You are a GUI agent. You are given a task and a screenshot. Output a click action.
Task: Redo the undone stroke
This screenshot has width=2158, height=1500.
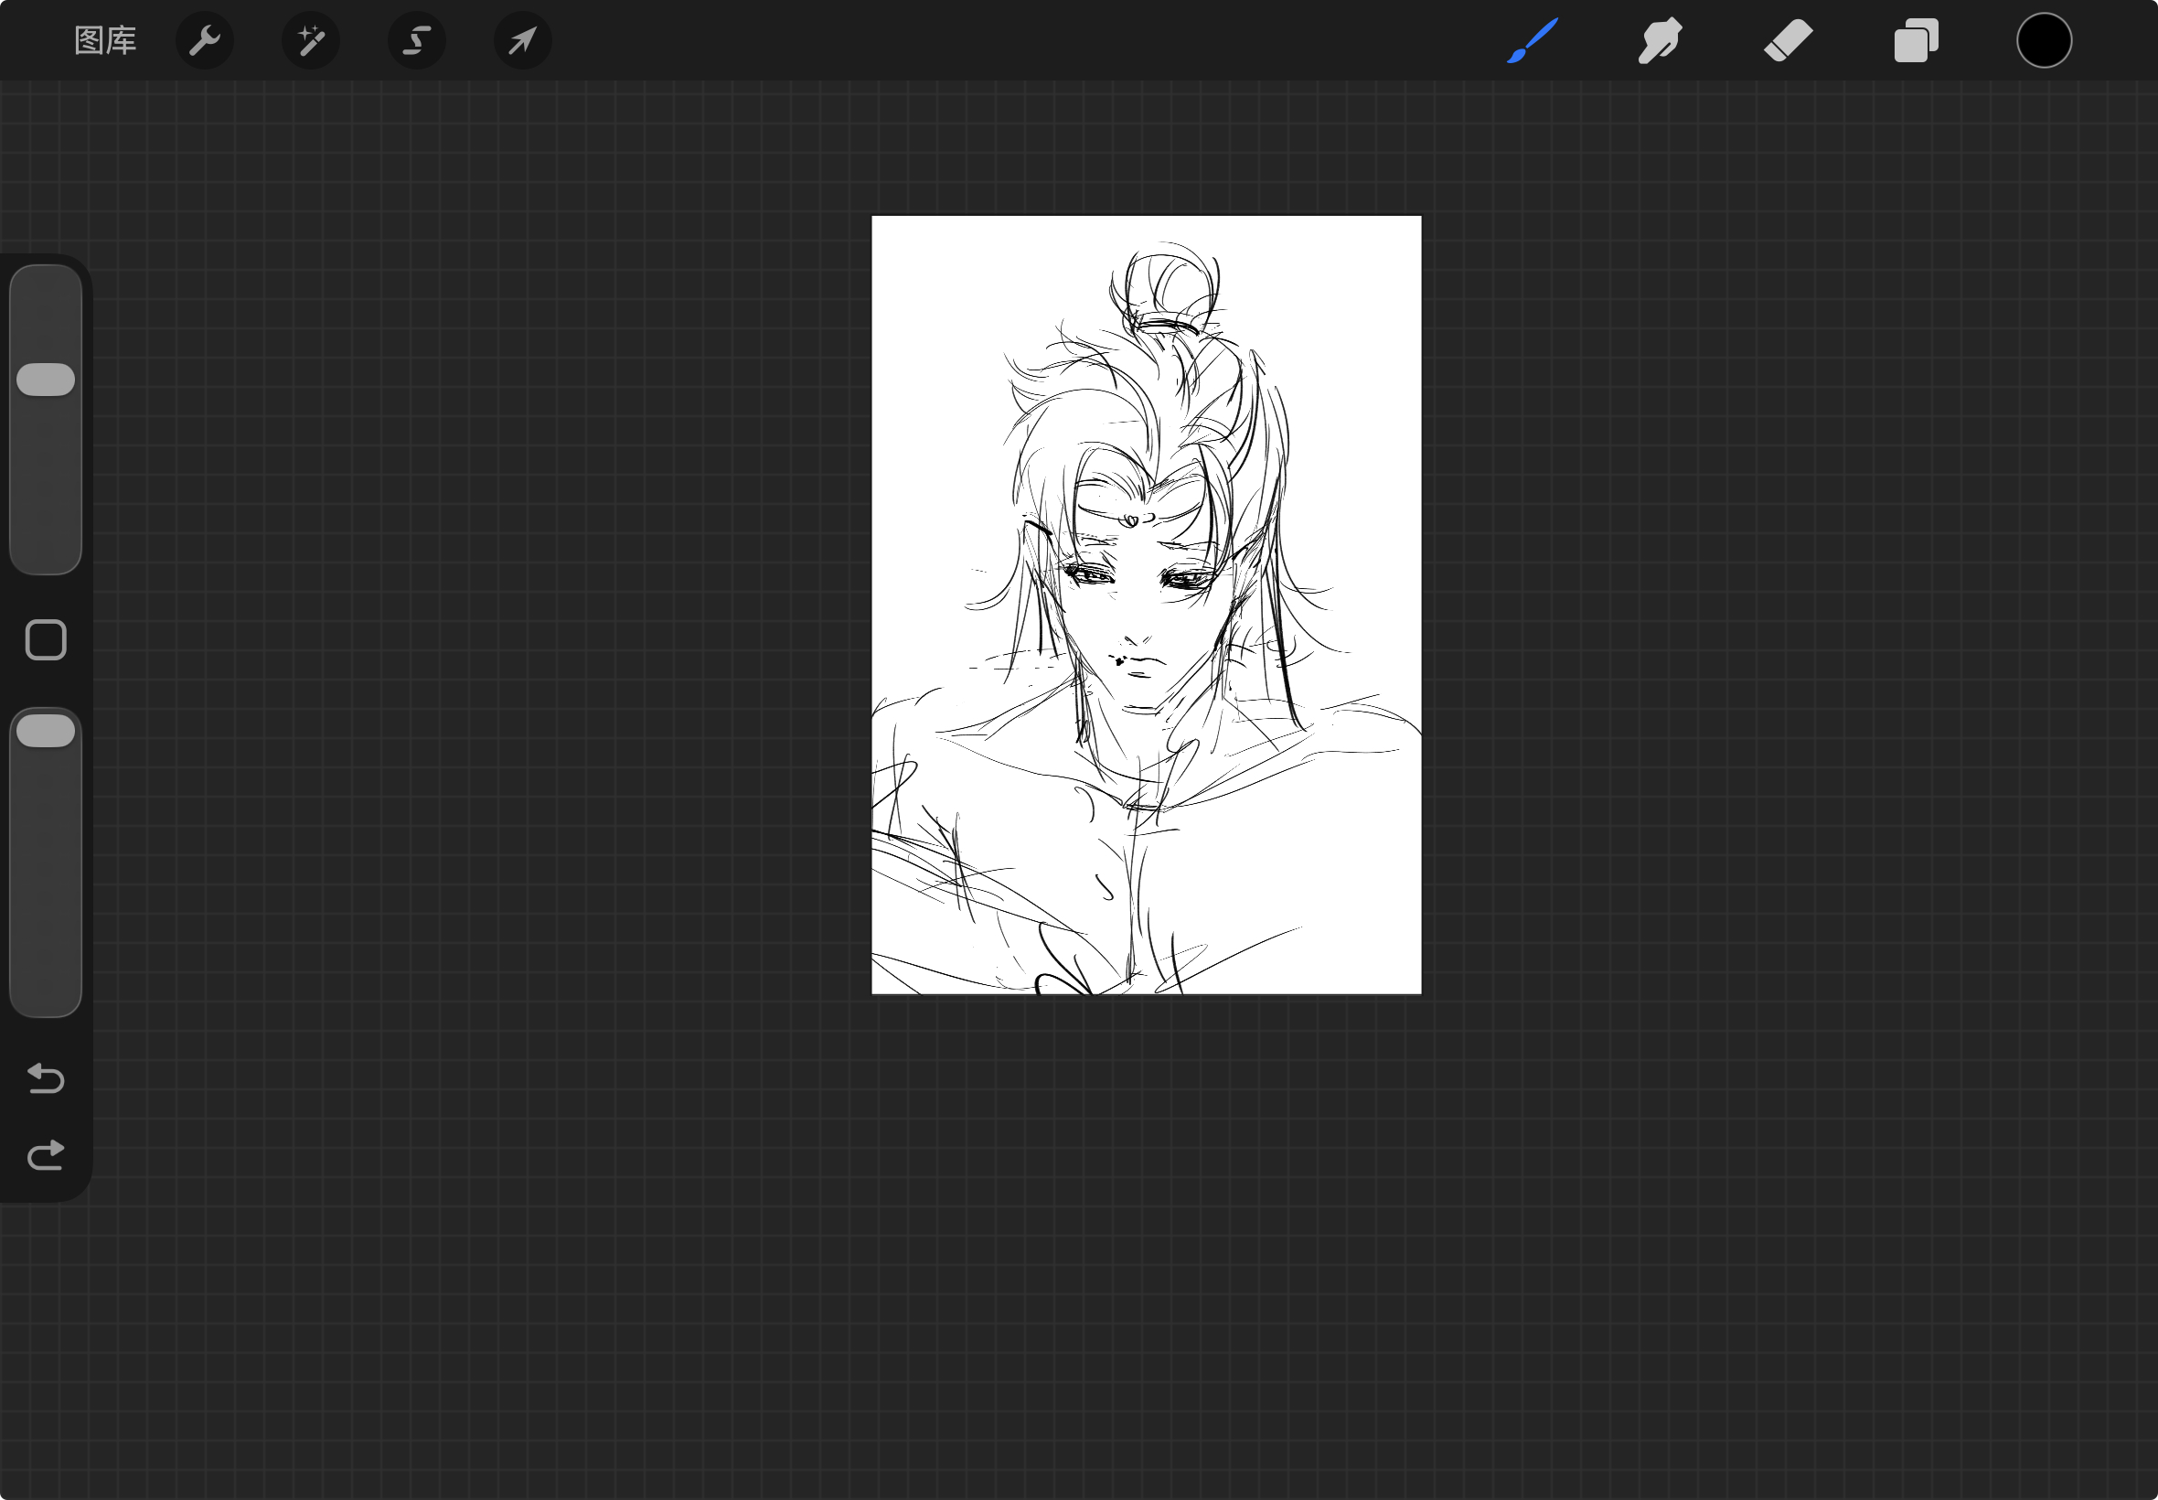(46, 1155)
